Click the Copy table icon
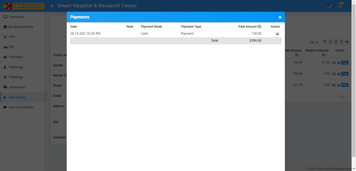Screen dimensions: 356x171 324,42
